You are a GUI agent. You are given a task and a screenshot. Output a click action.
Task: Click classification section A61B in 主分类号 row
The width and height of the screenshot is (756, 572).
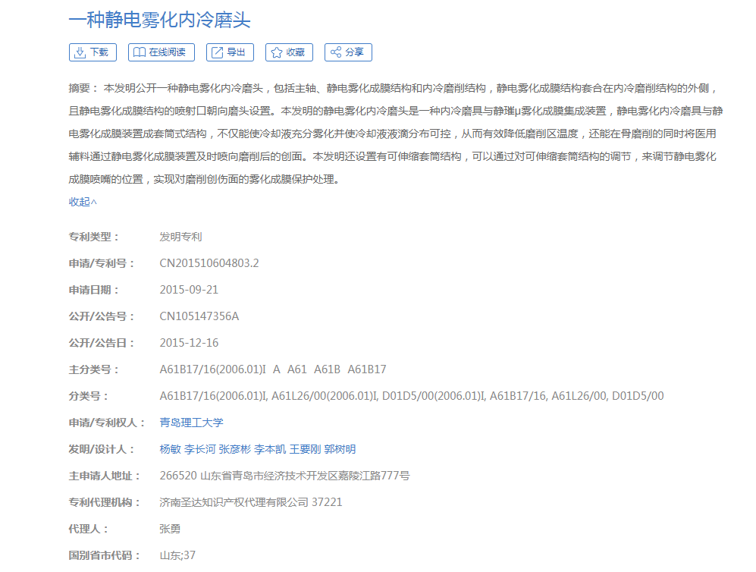click(327, 369)
